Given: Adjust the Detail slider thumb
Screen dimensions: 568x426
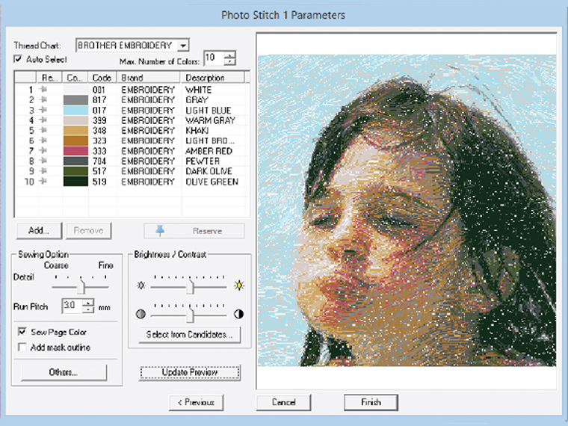Looking at the screenshot, I should 81,286.
